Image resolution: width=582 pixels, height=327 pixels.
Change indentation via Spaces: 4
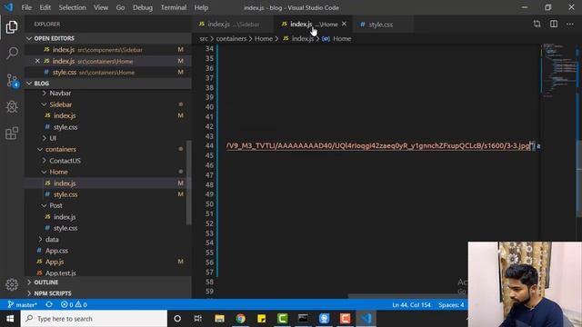451,305
